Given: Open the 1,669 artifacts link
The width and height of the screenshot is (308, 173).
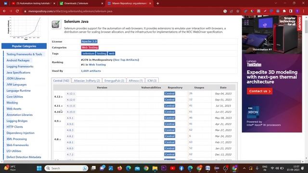Looking at the screenshot, I should (91, 71).
